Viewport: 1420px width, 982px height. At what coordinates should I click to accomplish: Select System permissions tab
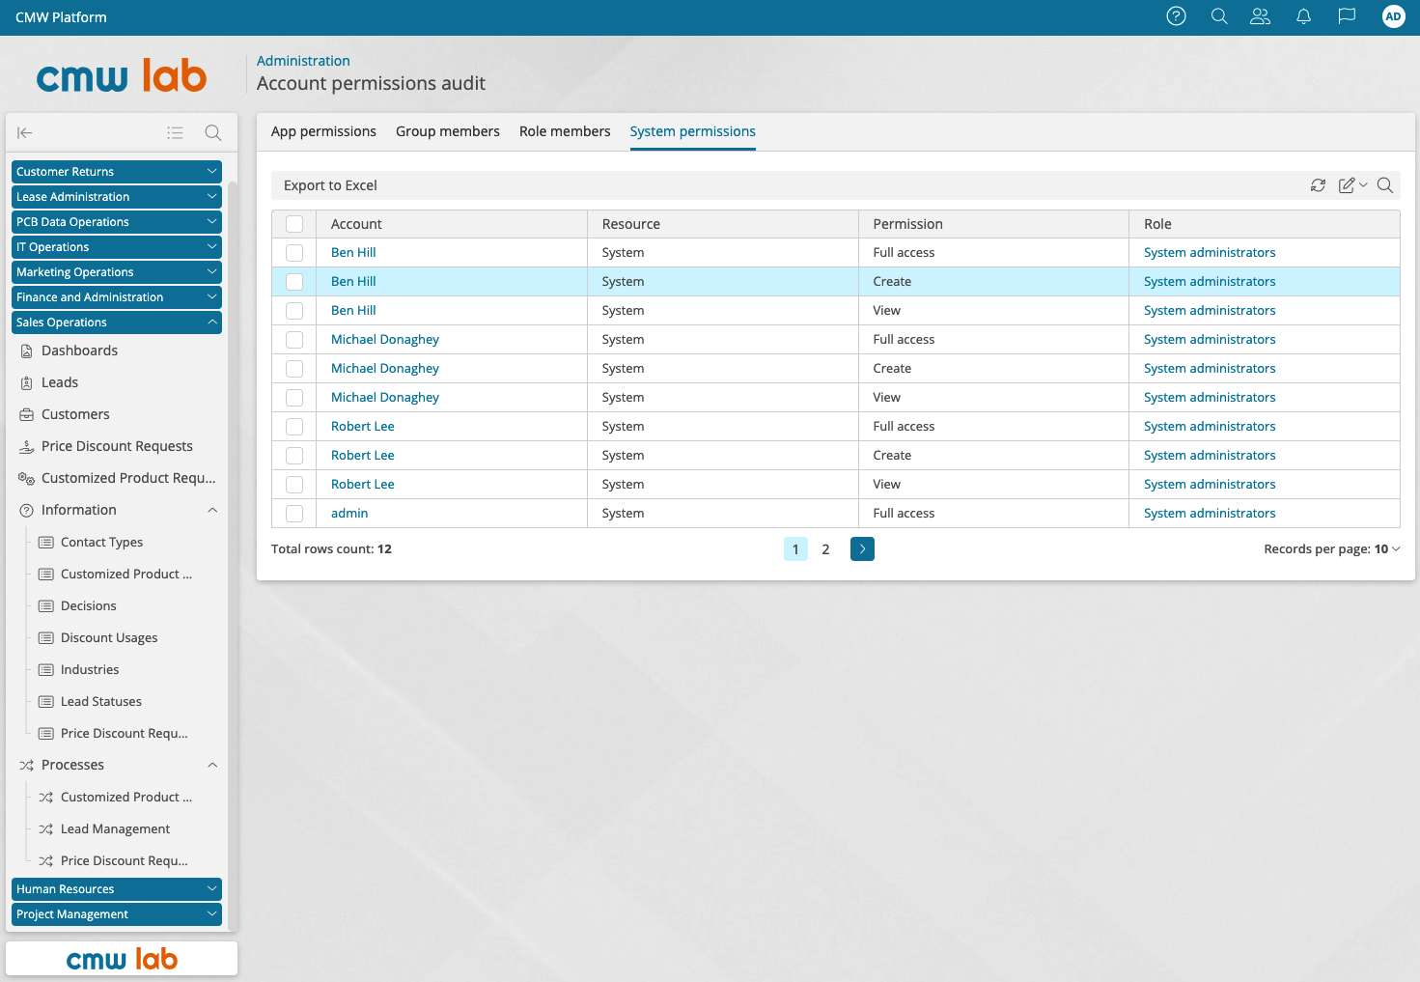pyautogui.click(x=693, y=131)
